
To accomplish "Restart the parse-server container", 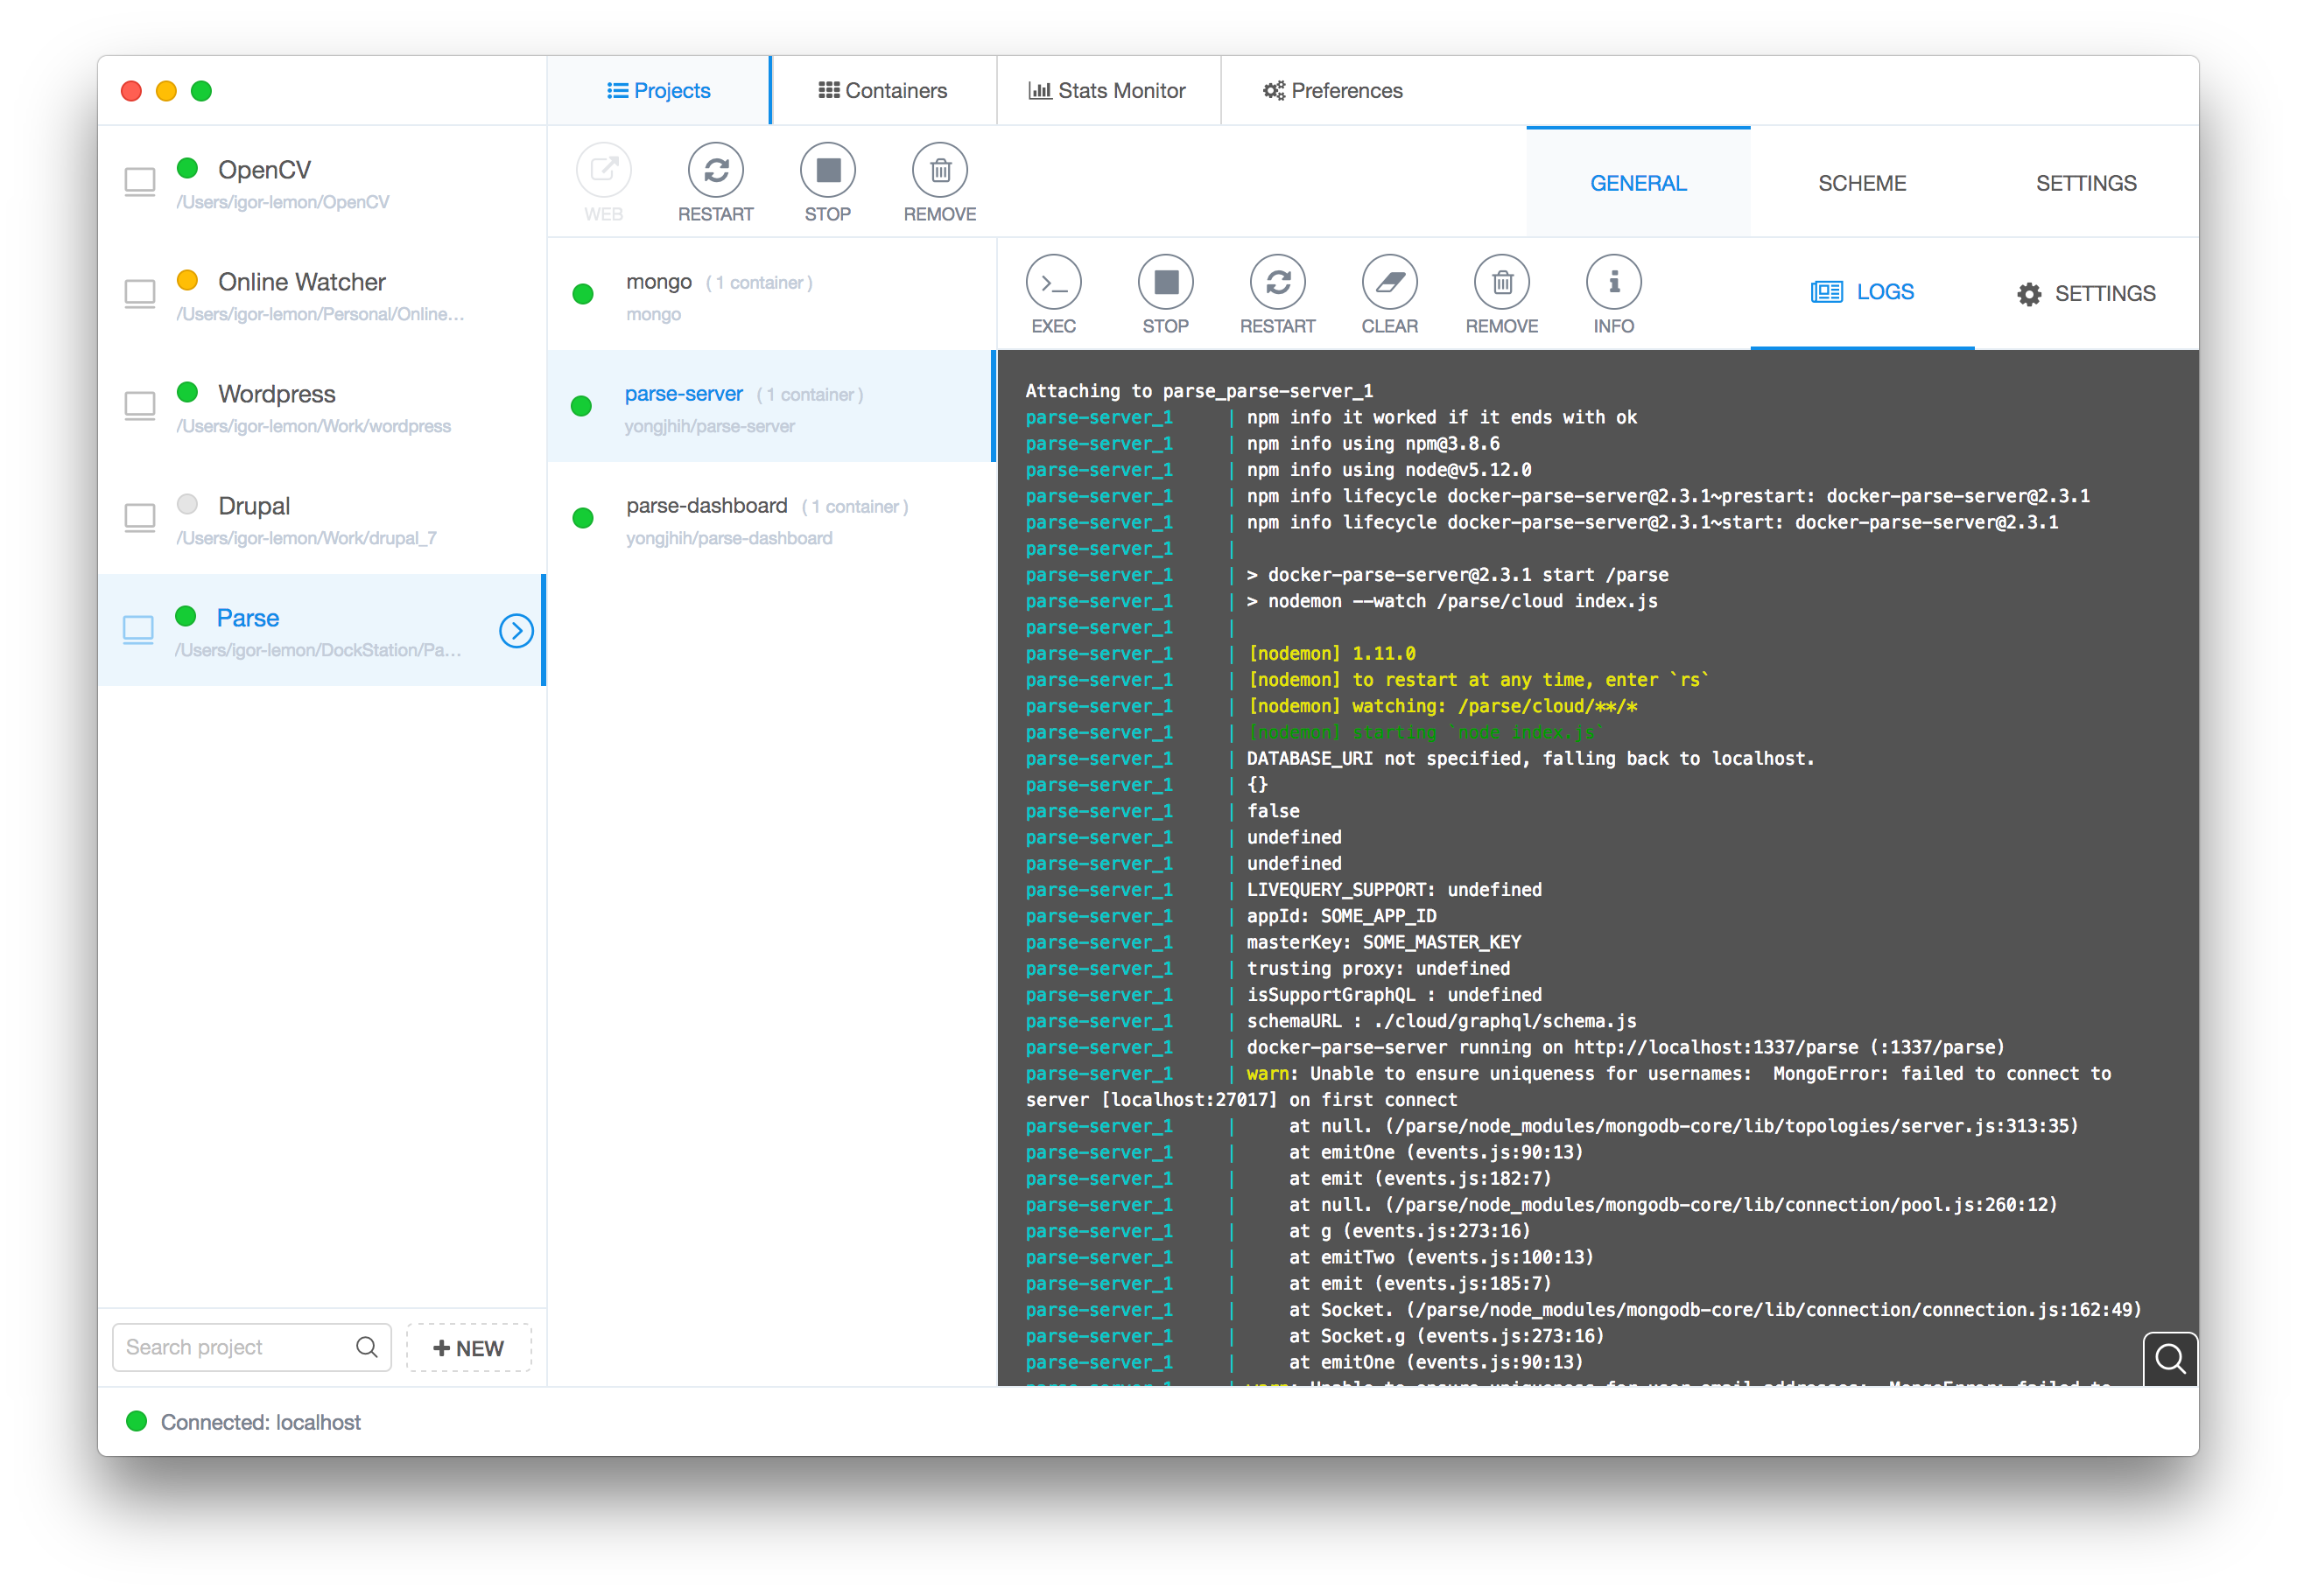I will 1277,283.
